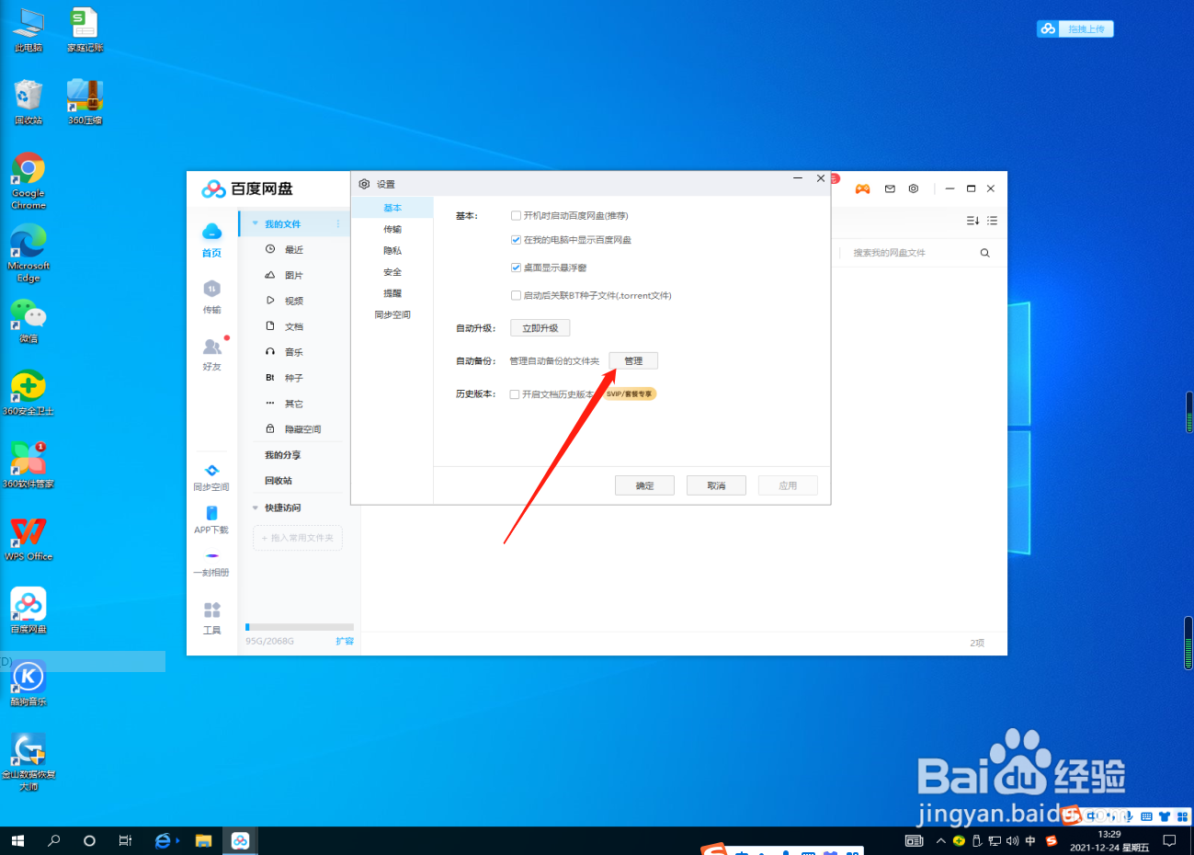This screenshot has height=855, width=1194.
Task: Open 音乐 music category
Action: (x=294, y=353)
